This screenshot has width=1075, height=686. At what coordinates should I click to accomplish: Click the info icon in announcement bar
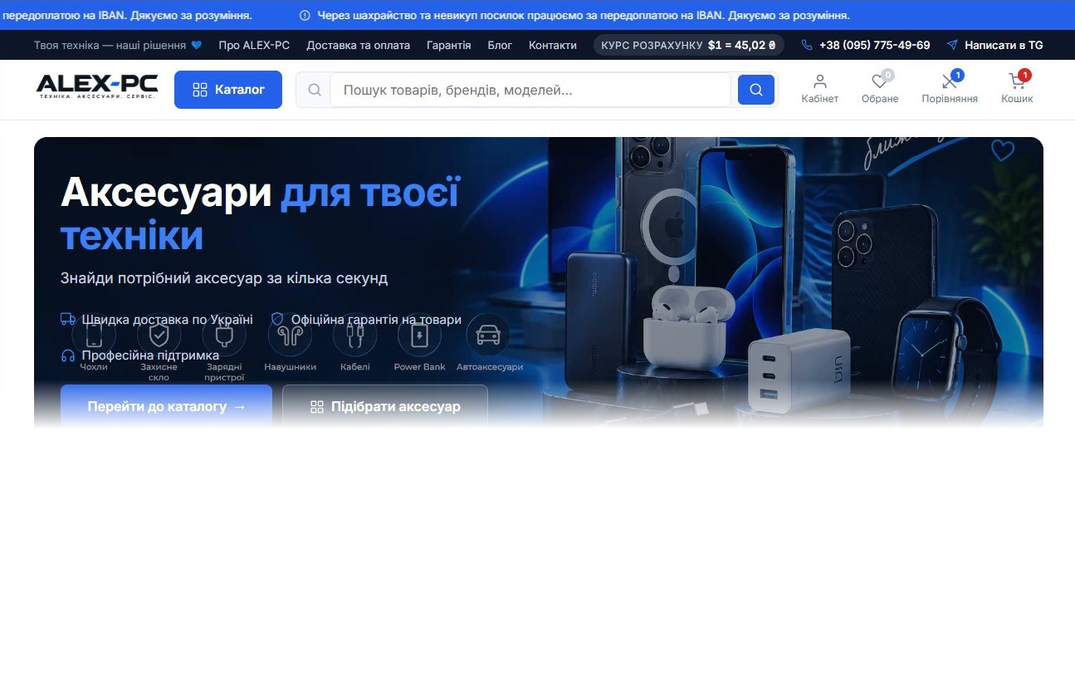tap(305, 15)
